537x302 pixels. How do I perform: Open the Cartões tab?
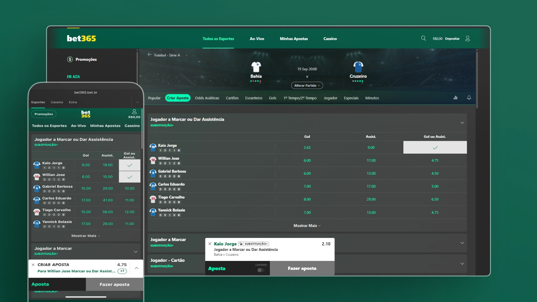pyautogui.click(x=232, y=98)
